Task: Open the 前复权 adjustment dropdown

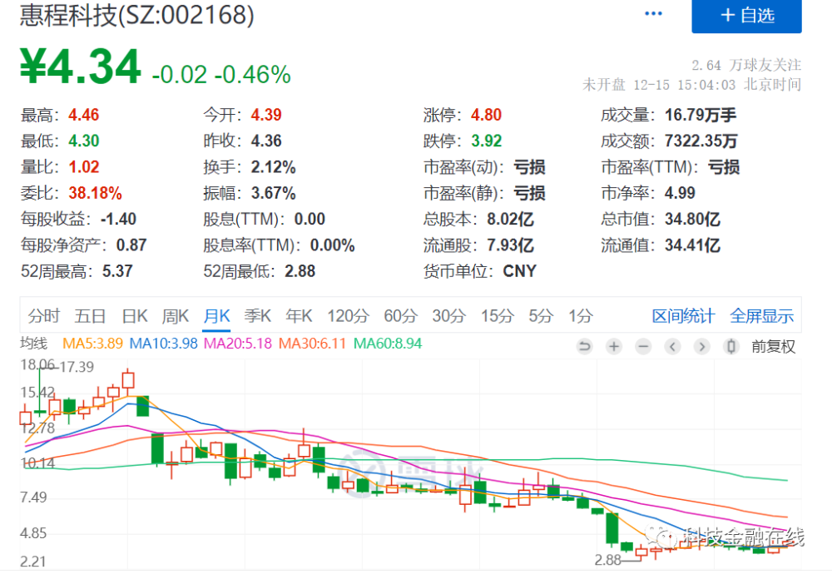Action: click(773, 347)
